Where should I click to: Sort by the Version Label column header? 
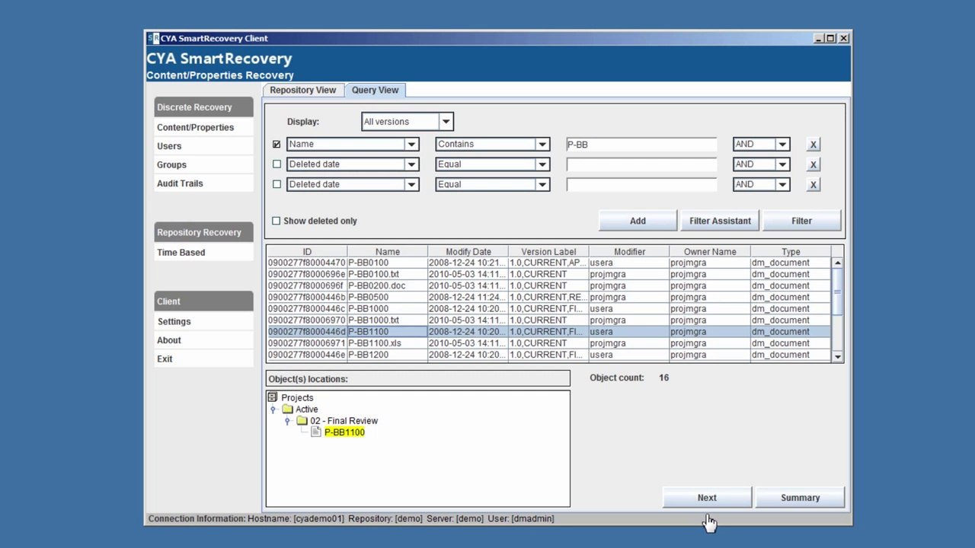[x=548, y=251]
